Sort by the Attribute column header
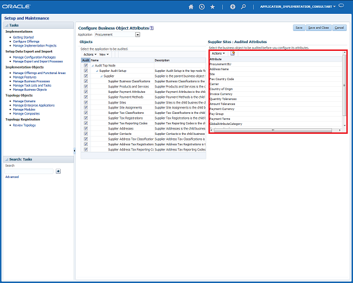Viewport: 353px width, 283px height. click(x=276, y=59)
